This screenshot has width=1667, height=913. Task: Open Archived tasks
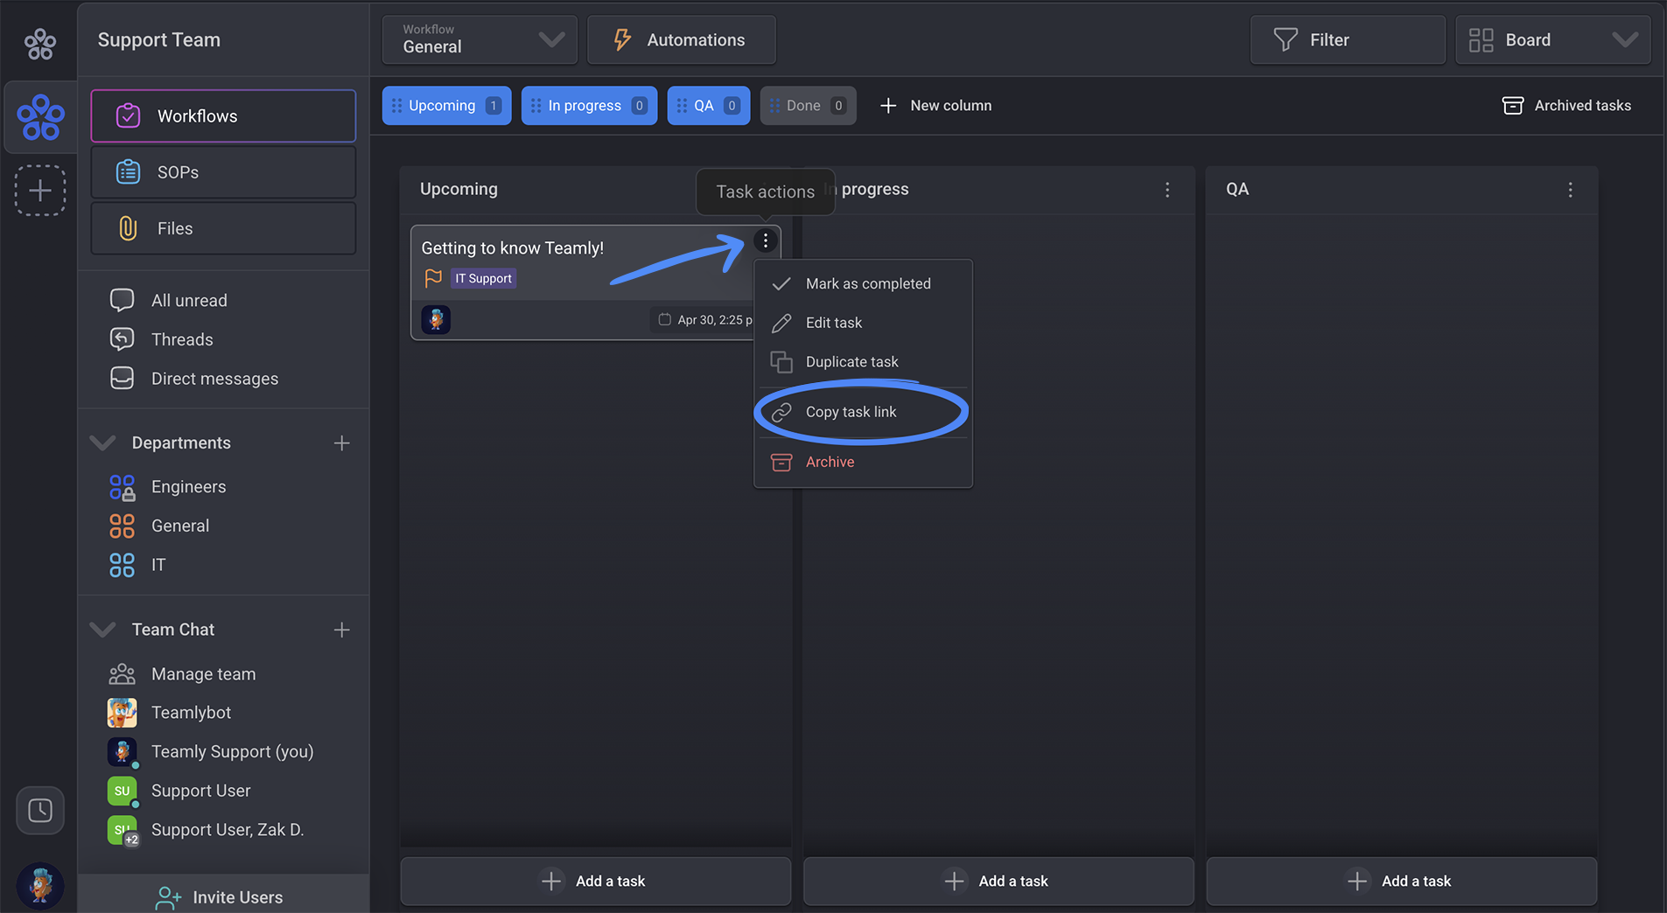tap(1566, 105)
